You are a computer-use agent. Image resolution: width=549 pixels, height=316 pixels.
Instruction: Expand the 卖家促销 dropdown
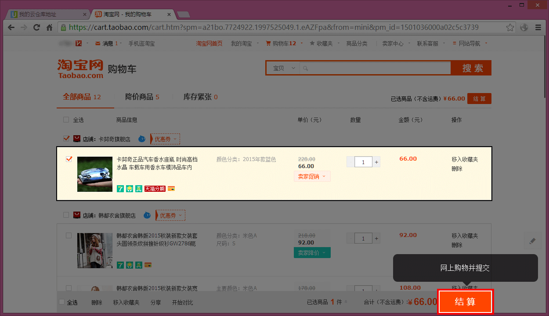(312, 176)
